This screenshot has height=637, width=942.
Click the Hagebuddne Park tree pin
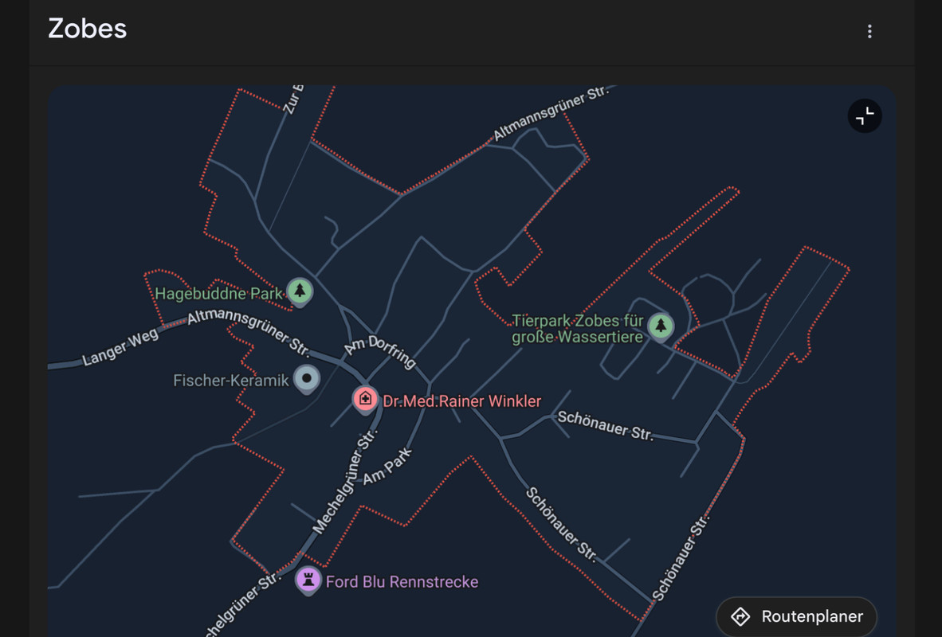pyautogui.click(x=300, y=291)
